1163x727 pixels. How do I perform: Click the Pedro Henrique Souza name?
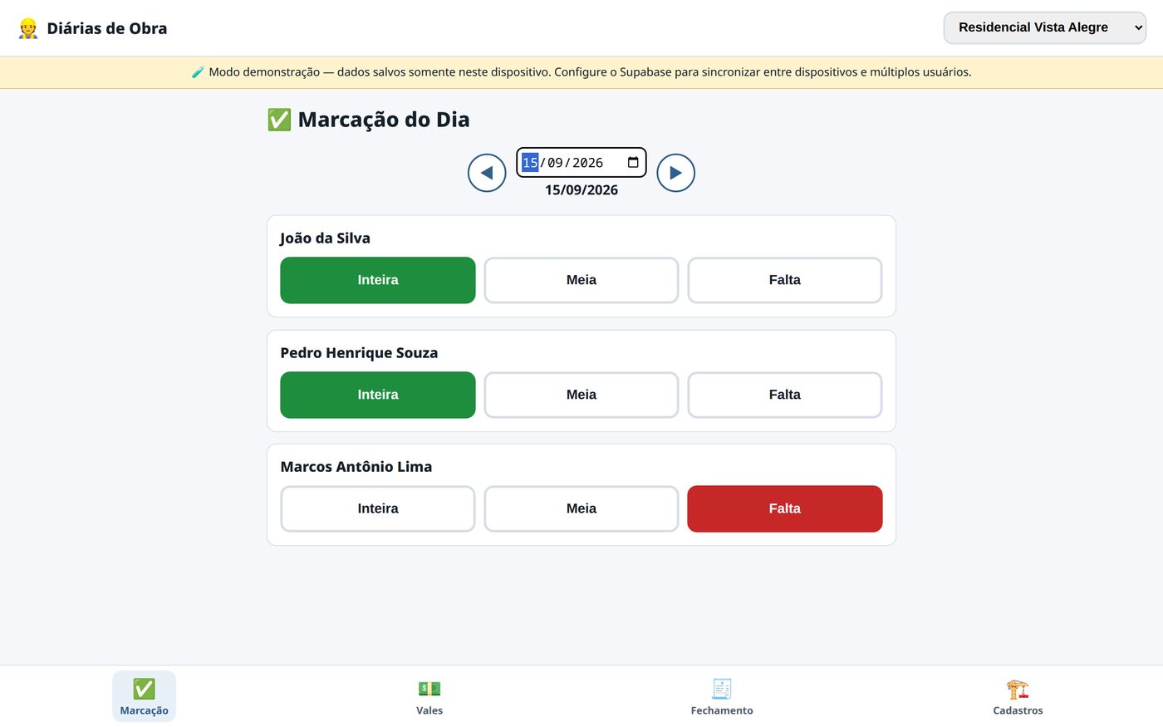click(x=359, y=353)
